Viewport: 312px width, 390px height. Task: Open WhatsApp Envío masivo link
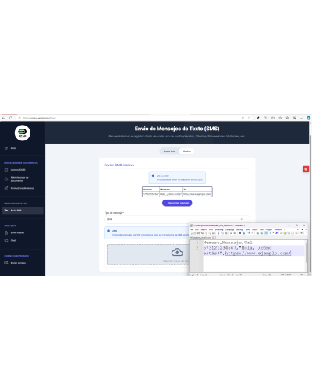17,232
